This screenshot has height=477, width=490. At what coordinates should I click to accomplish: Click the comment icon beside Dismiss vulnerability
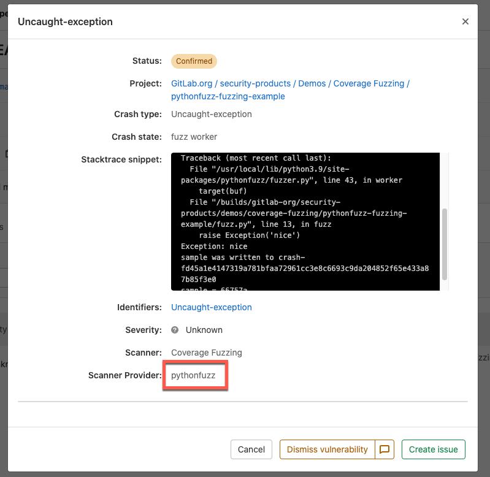point(385,449)
